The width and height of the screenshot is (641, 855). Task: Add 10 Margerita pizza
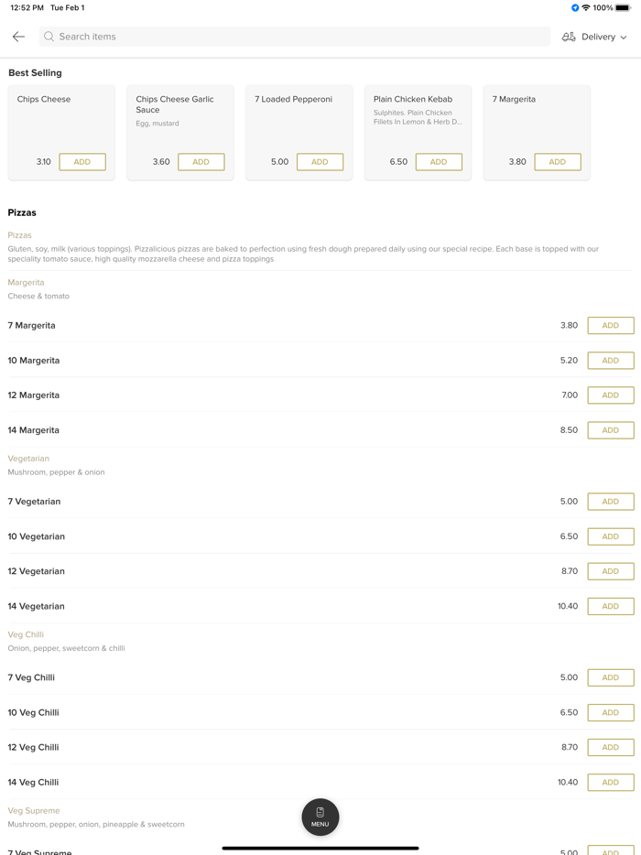pos(611,361)
